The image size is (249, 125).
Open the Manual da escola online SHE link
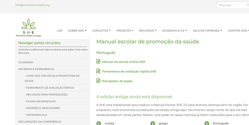124,62
